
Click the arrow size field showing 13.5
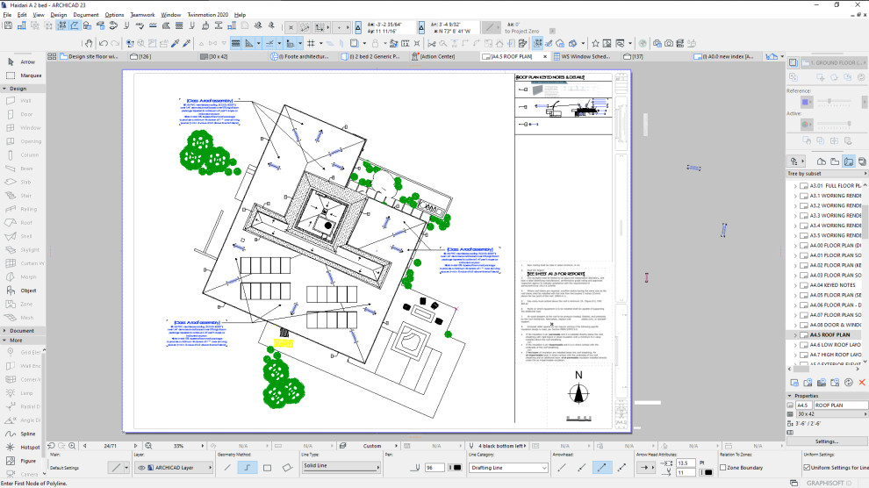685,463
